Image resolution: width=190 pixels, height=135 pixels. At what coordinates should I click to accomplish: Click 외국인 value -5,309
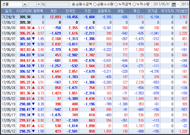coord(72,99)
